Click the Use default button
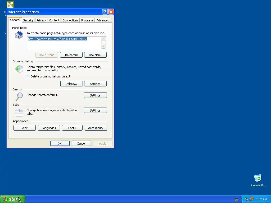This screenshot has width=271, height=203. [x=71, y=55]
